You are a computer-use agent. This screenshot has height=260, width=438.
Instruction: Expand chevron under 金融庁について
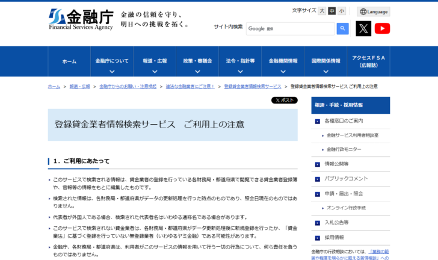pos(112,72)
